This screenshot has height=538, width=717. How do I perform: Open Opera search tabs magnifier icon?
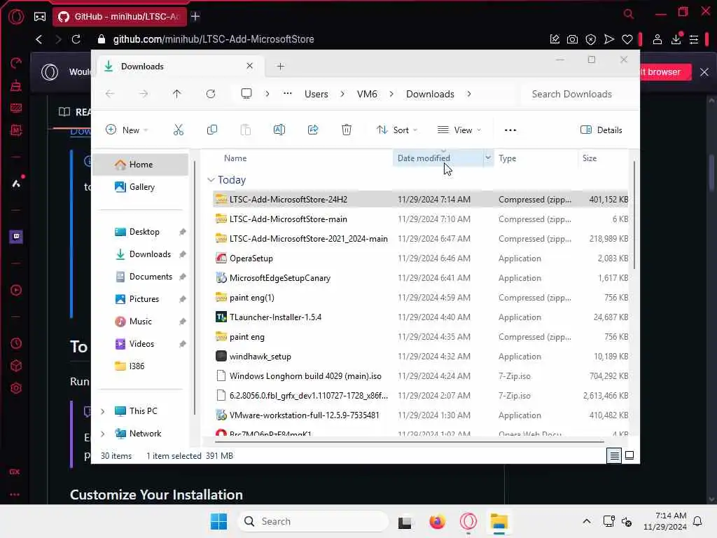[629, 14]
